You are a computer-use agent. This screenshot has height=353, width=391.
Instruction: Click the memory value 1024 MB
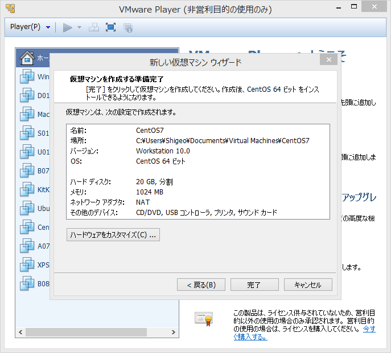pos(150,192)
